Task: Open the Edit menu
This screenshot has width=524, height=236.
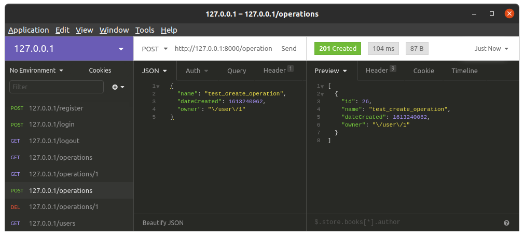Action: pos(62,30)
